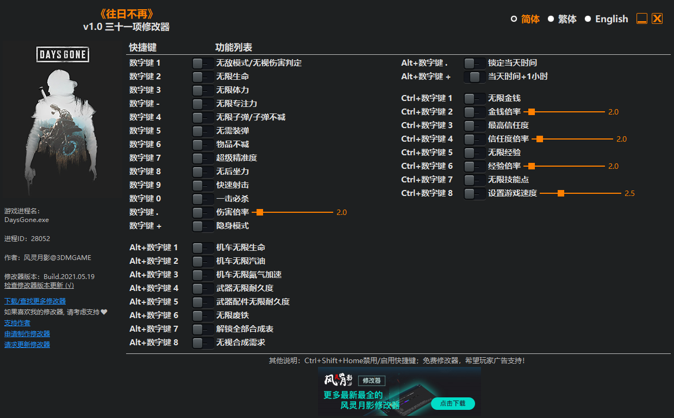This screenshot has width=674, height=418.
Task: Click 点击下载 button in banner ad
Action: pyautogui.click(x=452, y=403)
